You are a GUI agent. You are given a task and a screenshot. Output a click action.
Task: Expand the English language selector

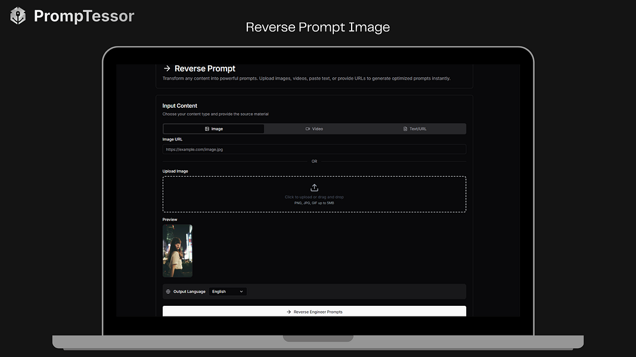coord(227,291)
